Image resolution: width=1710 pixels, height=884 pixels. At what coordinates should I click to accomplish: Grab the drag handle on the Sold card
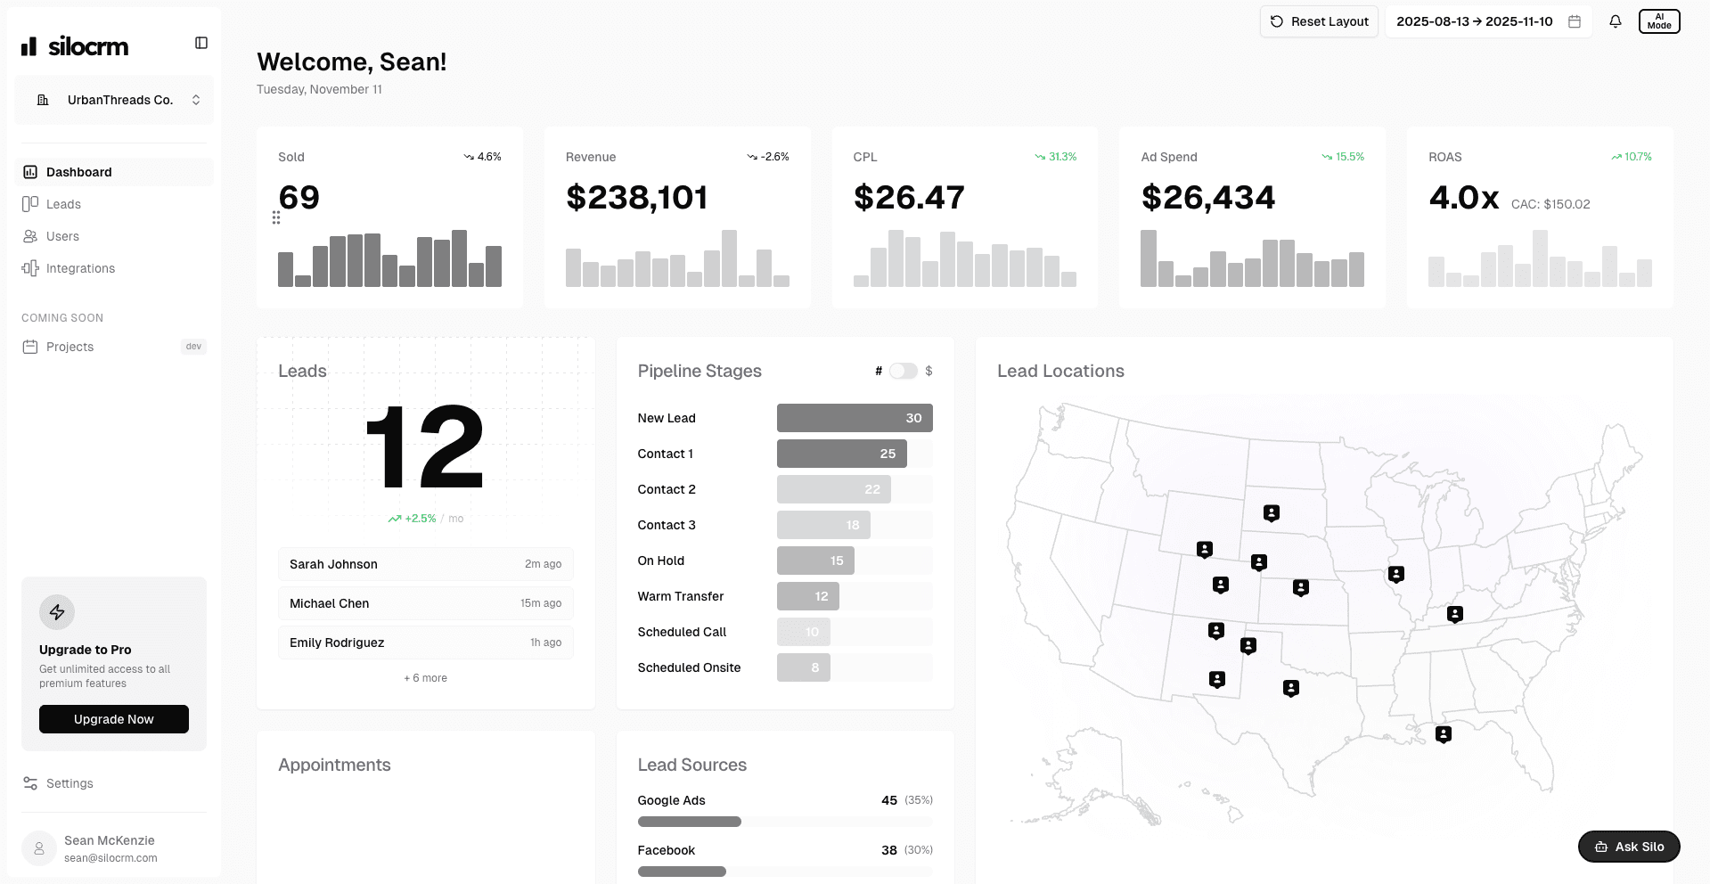point(275,217)
